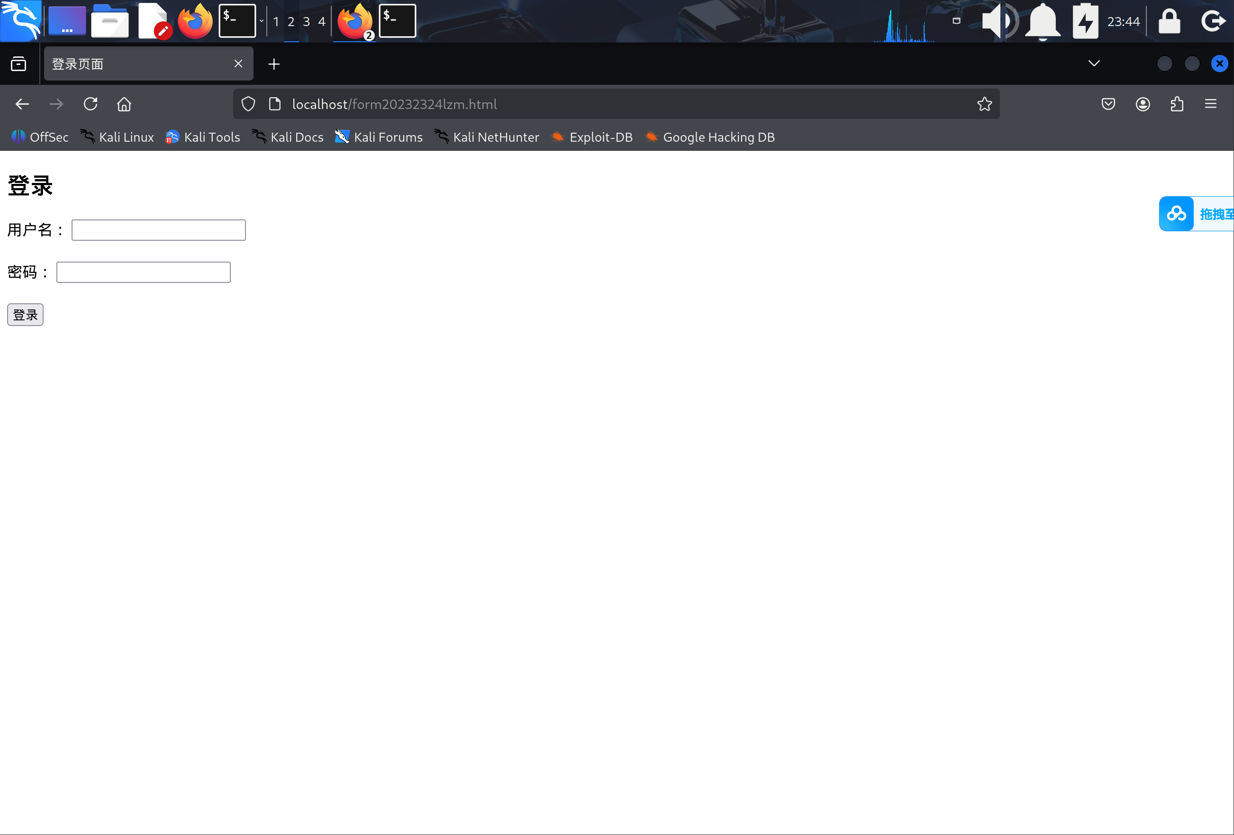
Task: Click the 登录 submit button
Action: pos(25,315)
